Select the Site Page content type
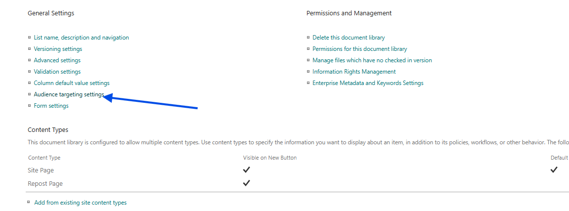Image resolution: width=569 pixels, height=211 pixels. click(41, 170)
